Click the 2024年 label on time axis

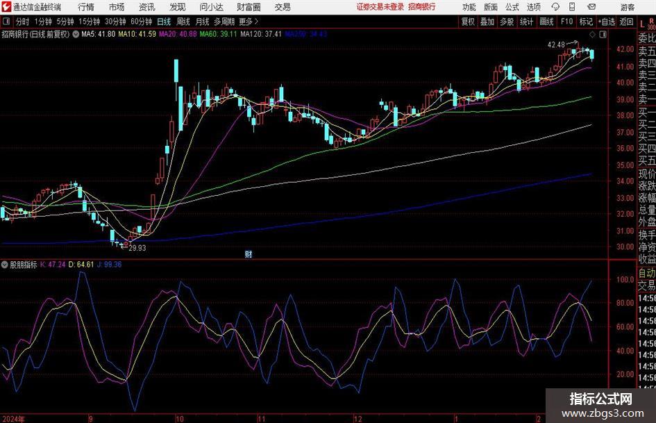point(14,419)
